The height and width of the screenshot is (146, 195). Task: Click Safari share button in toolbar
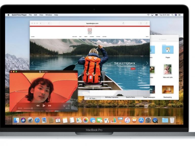(141, 23)
